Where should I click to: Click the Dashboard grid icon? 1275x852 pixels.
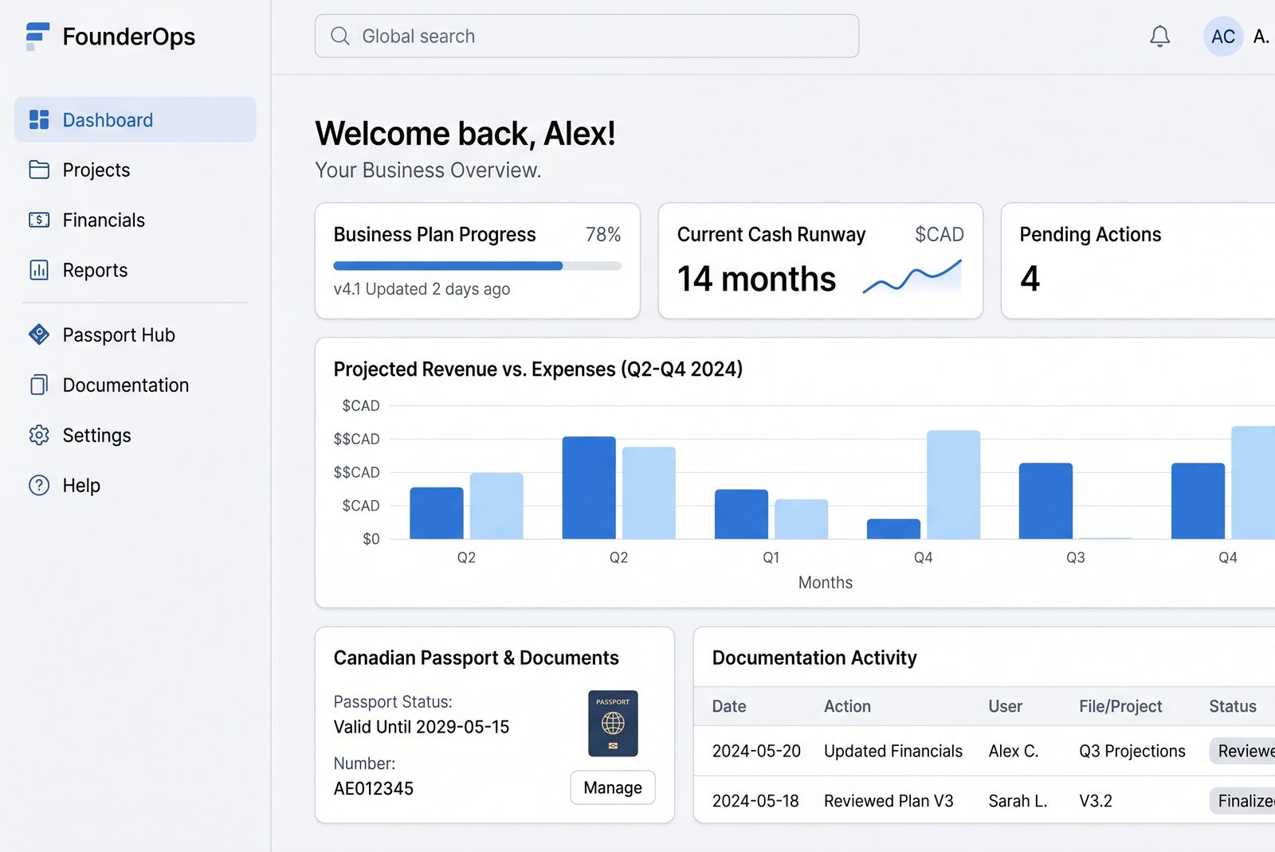(x=39, y=119)
